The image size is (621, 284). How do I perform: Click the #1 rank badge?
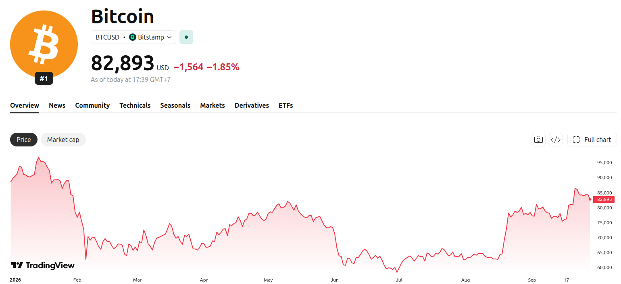(44, 79)
